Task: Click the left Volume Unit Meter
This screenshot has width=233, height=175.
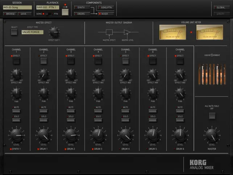Action: click(x=172, y=32)
